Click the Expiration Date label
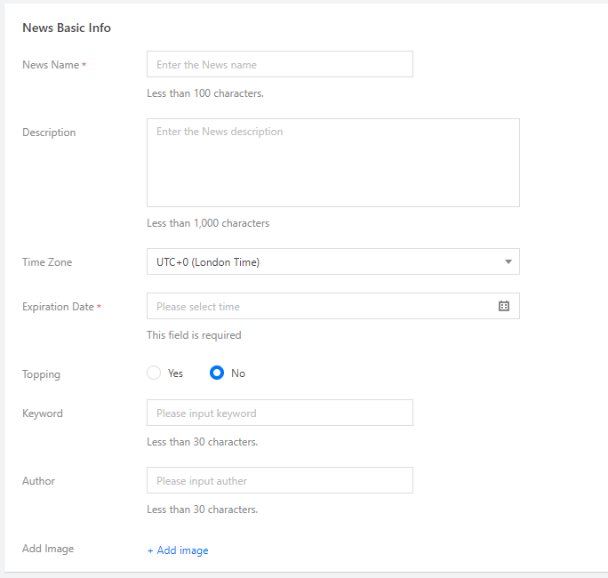608x578 pixels. (58, 307)
